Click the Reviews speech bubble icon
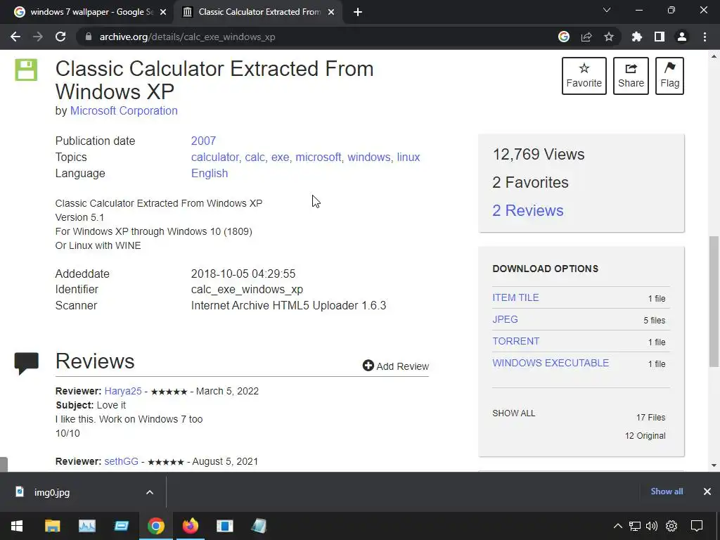This screenshot has width=720, height=540. [27, 364]
